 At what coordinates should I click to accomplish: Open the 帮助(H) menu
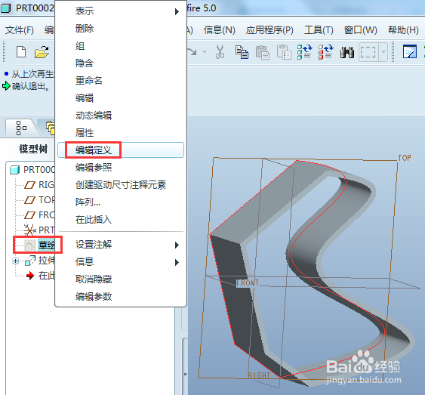(403, 29)
